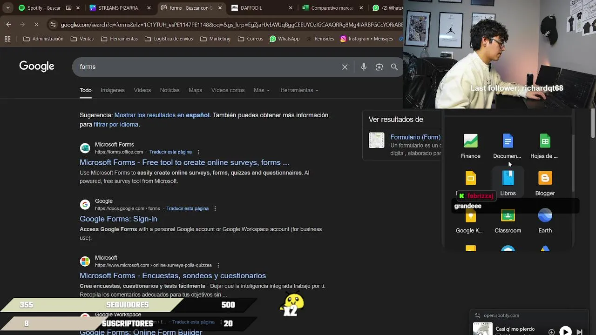Click Traducir esta página for forms.office.com
The width and height of the screenshot is (596, 335).
click(x=170, y=152)
